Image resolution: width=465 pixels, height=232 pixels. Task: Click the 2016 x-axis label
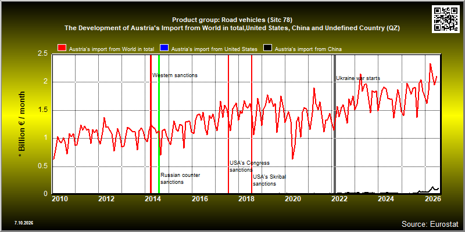tap(199, 199)
